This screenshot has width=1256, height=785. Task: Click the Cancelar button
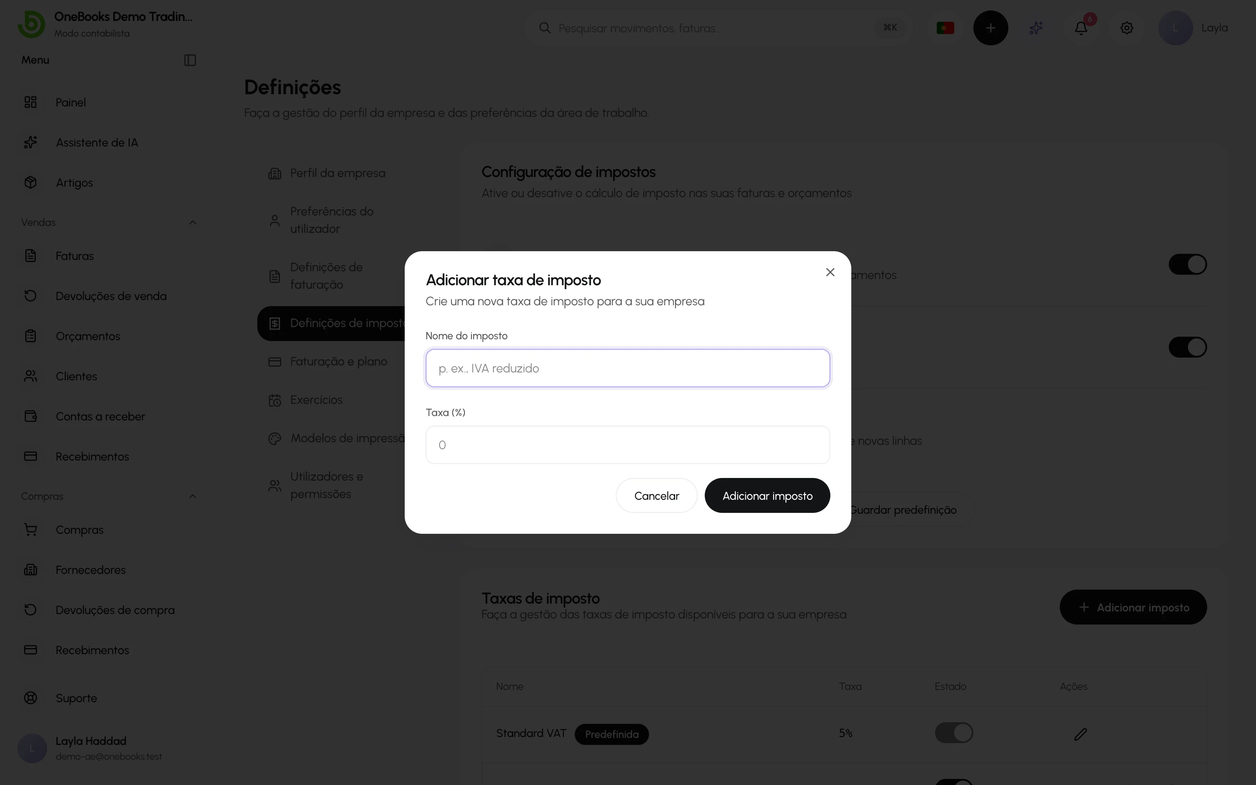tap(656, 496)
